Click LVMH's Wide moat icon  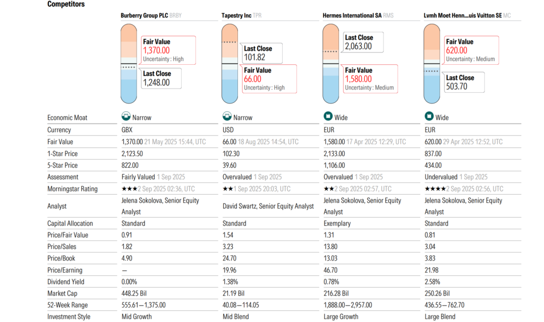(429, 116)
